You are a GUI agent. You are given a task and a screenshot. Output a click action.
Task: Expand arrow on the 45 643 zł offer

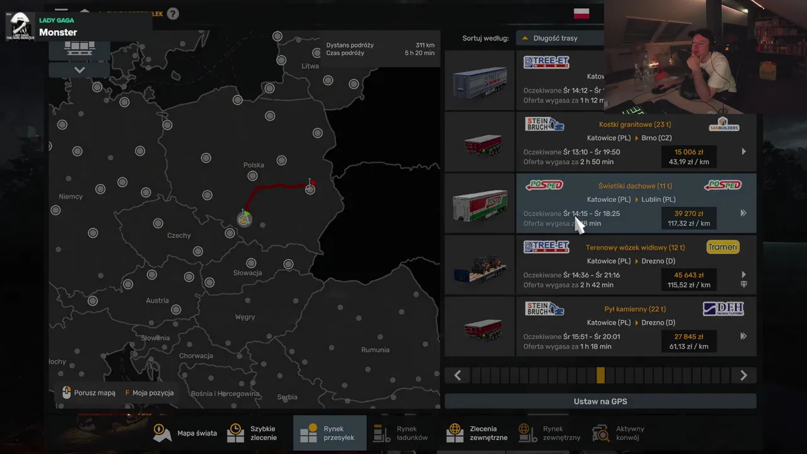(743, 274)
